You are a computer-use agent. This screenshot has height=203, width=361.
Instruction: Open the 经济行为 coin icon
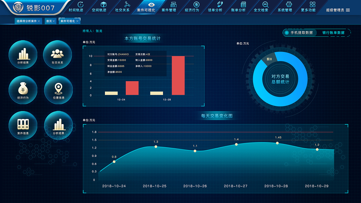tap(197, 5)
